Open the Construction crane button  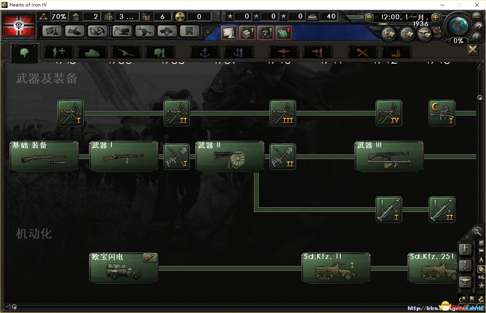[x=121, y=31]
